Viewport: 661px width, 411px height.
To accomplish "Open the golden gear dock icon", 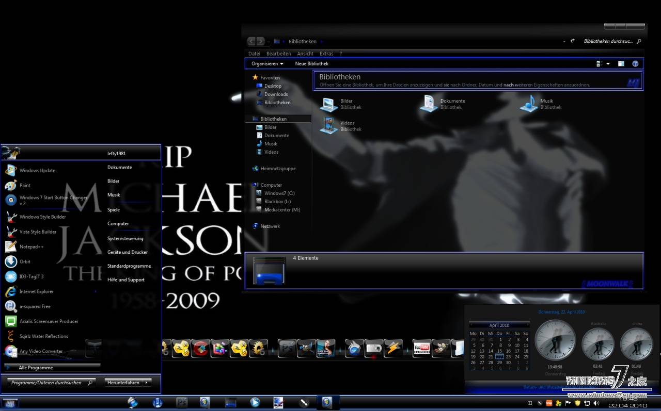I will (258, 349).
